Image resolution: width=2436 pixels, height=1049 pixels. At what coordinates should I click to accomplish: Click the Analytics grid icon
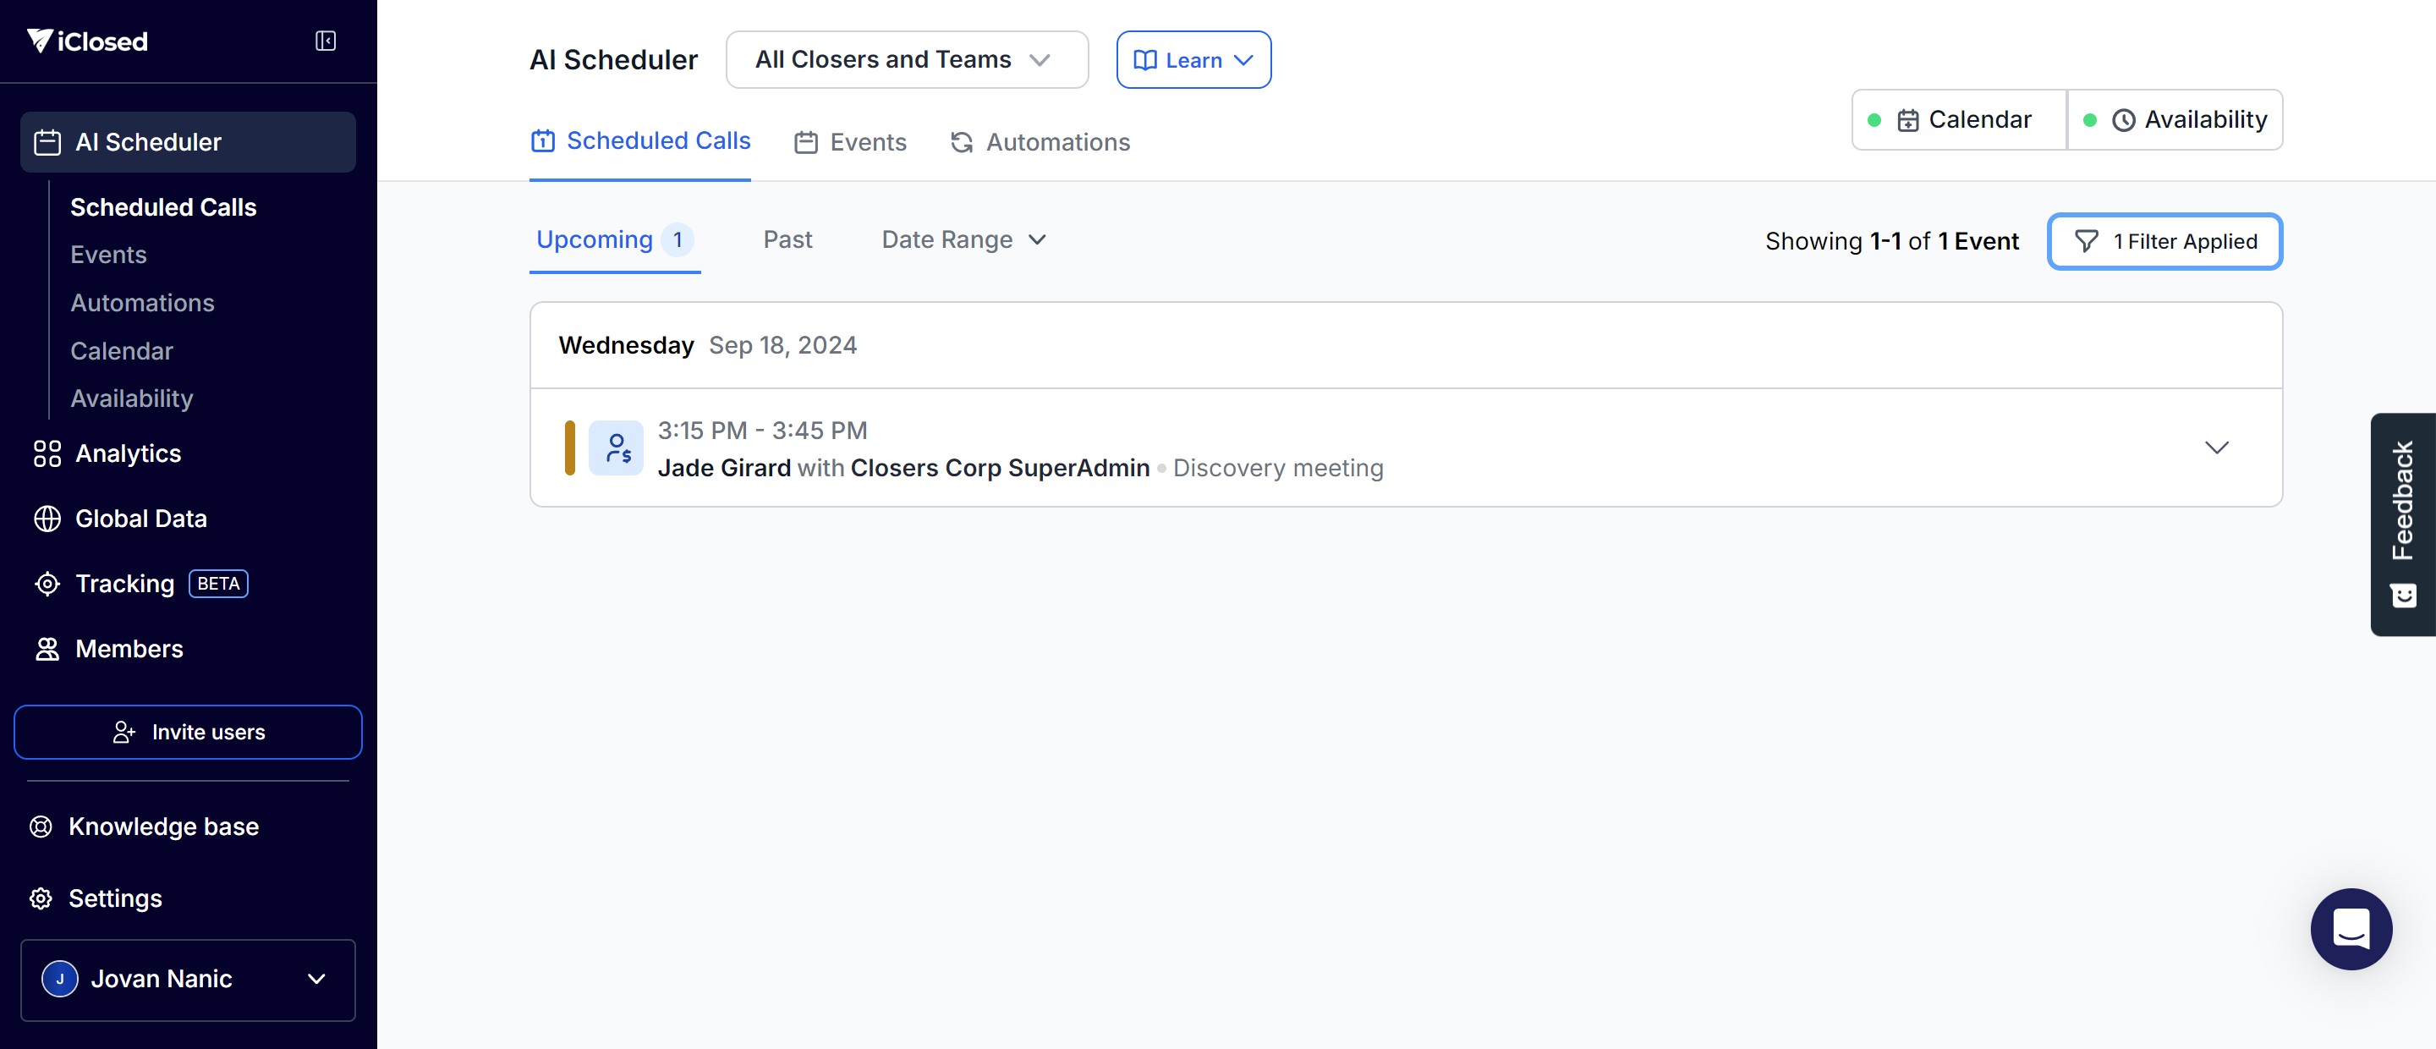(x=47, y=454)
